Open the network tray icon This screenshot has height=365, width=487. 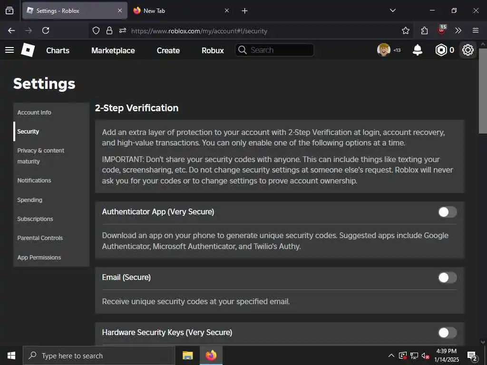click(x=414, y=355)
